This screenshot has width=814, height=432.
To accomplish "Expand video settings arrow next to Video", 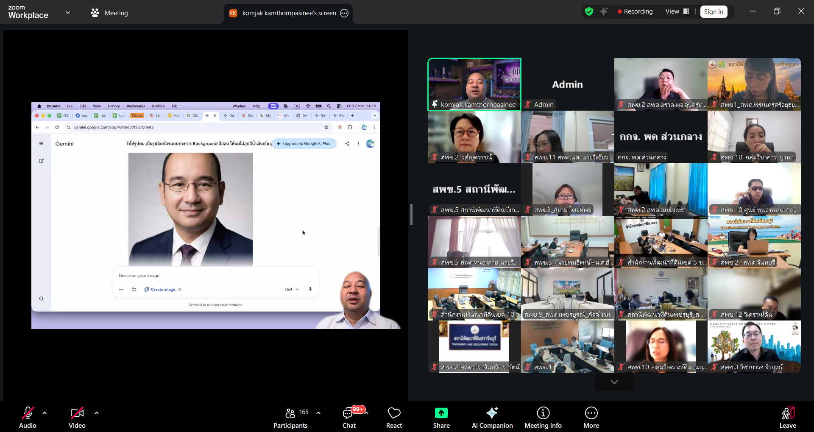I will pyautogui.click(x=97, y=412).
